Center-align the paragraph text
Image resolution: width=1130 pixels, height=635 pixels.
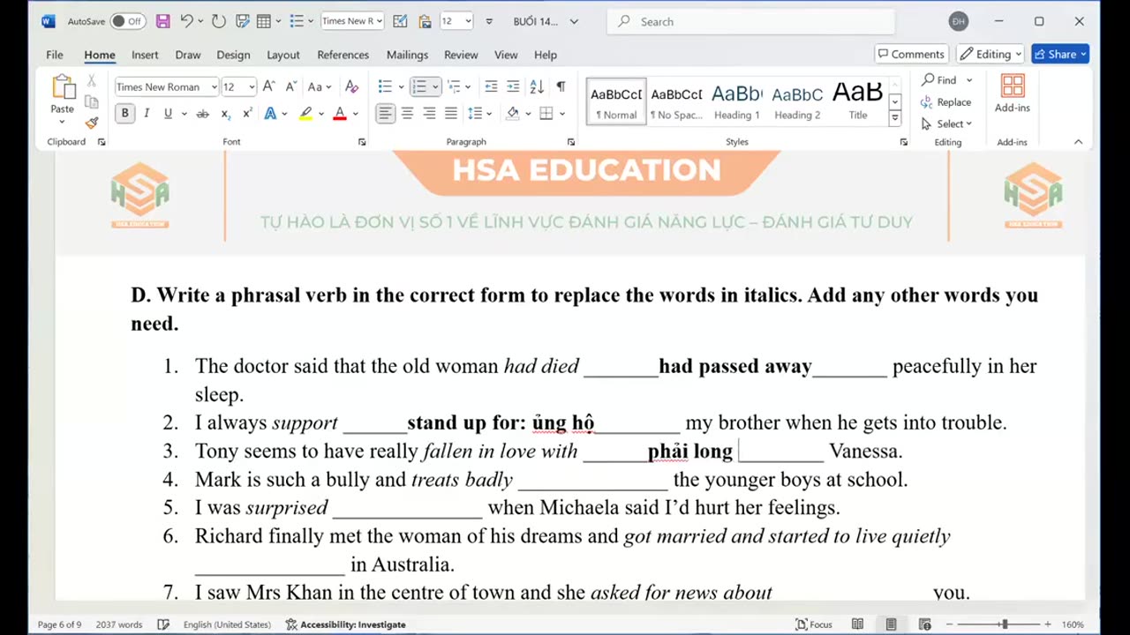pos(407,114)
